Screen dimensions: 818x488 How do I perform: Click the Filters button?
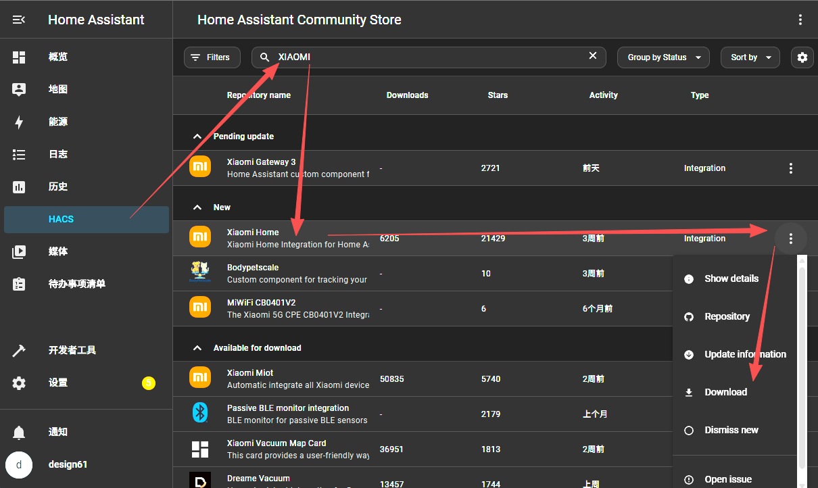pyautogui.click(x=212, y=57)
